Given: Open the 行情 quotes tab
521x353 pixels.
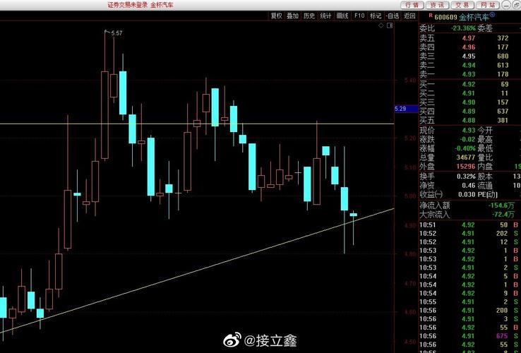Looking at the screenshot, I should point(412,5).
